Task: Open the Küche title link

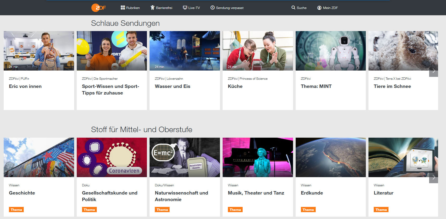Action: (x=235, y=86)
